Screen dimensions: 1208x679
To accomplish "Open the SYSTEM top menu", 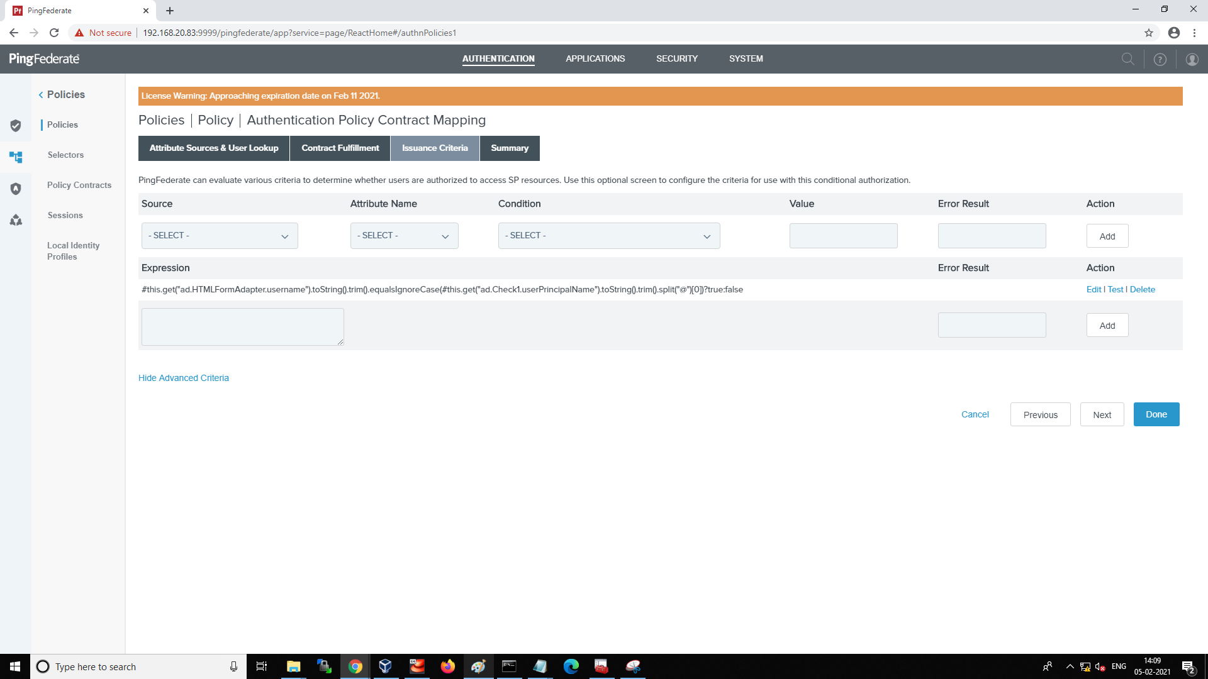I will click(746, 58).
